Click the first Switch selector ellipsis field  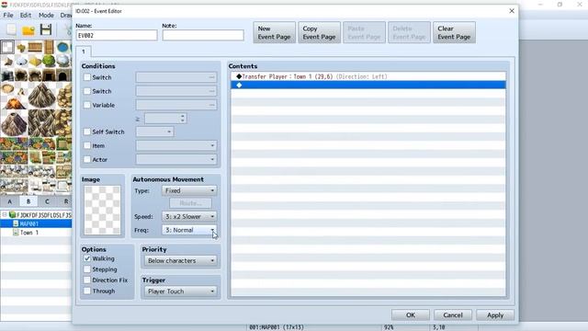point(176,77)
